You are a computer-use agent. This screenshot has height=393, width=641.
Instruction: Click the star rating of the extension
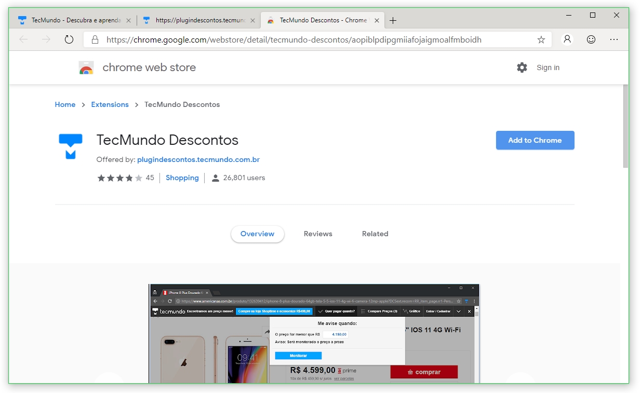(120, 178)
